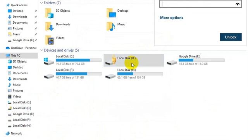This screenshot has width=248, height=140.
Task: Open Network in the navigation pane
Action: click(16, 133)
